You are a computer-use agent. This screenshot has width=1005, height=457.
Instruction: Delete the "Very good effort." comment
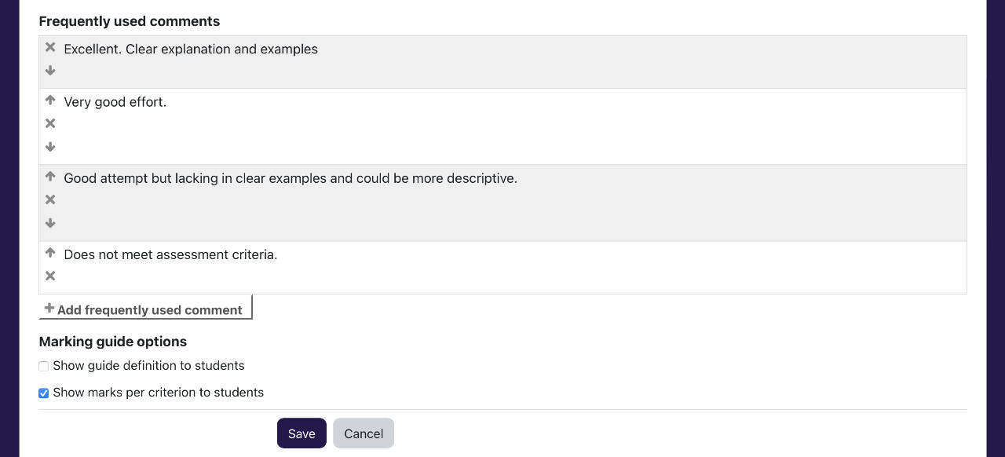pyautogui.click(x=49, y=122)
